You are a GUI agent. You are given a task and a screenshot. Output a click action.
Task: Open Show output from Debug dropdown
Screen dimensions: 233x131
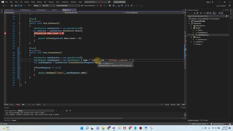36,111
